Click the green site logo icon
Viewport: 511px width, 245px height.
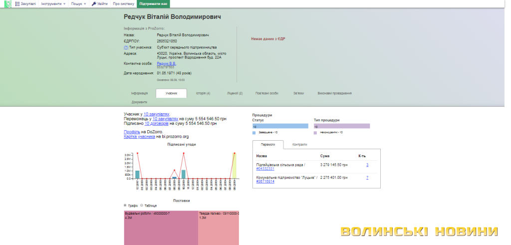[x=7, y=4]
